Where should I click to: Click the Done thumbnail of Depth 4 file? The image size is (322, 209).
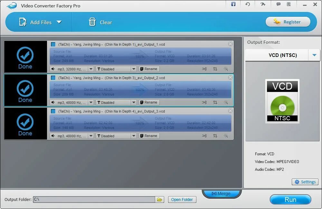tap(25, 123)
